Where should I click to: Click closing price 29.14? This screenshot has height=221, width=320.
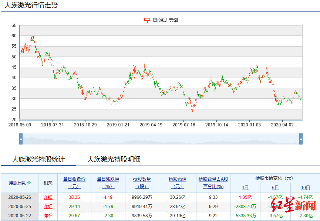pos(74,207)
